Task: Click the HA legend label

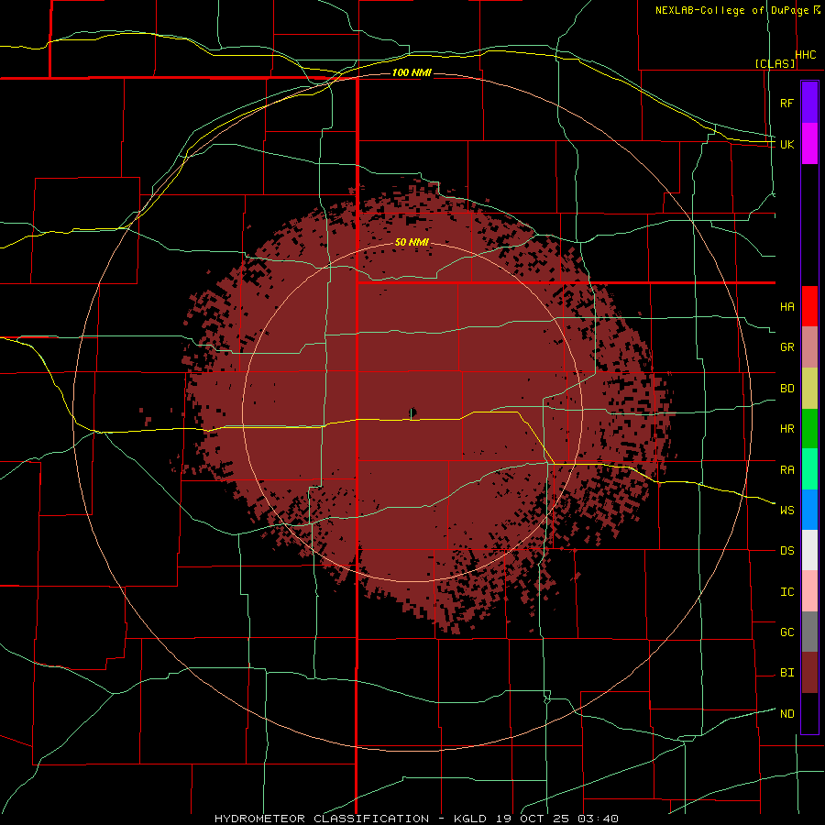Action: pyautogui.click(x=787, y=307)
